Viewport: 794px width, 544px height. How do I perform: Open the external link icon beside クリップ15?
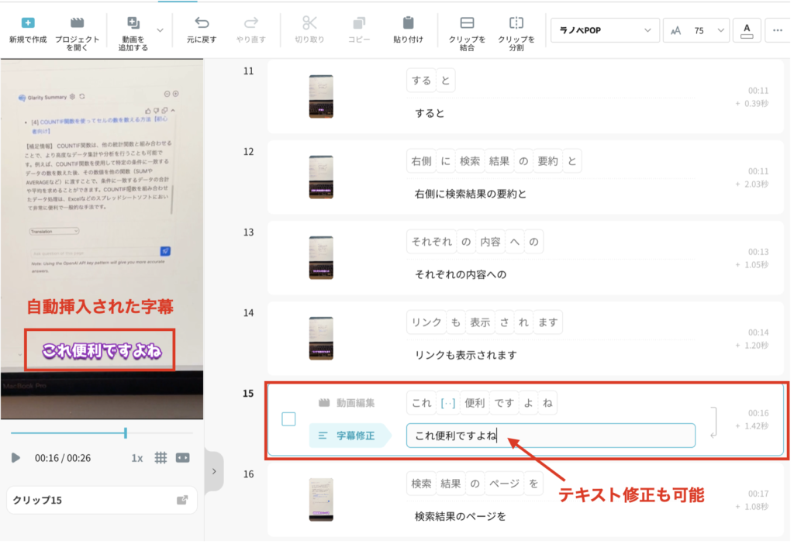click(182, 500)
